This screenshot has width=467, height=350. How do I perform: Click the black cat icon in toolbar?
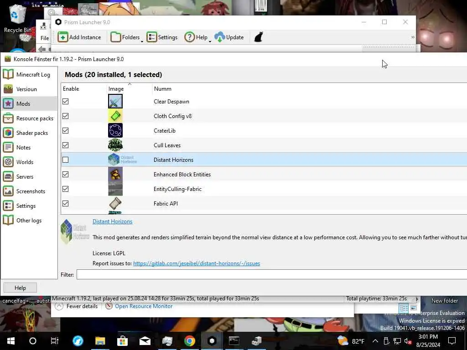pos(259,37)
